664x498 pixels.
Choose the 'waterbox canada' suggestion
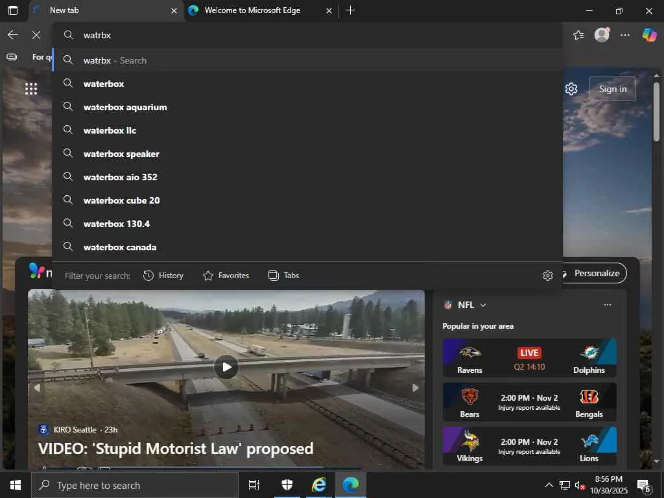click(307, 247)
